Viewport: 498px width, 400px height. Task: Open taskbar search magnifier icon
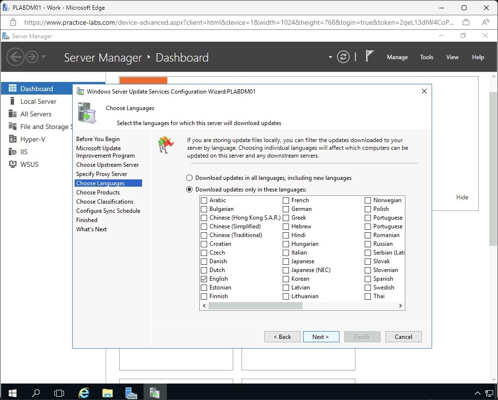36,392
